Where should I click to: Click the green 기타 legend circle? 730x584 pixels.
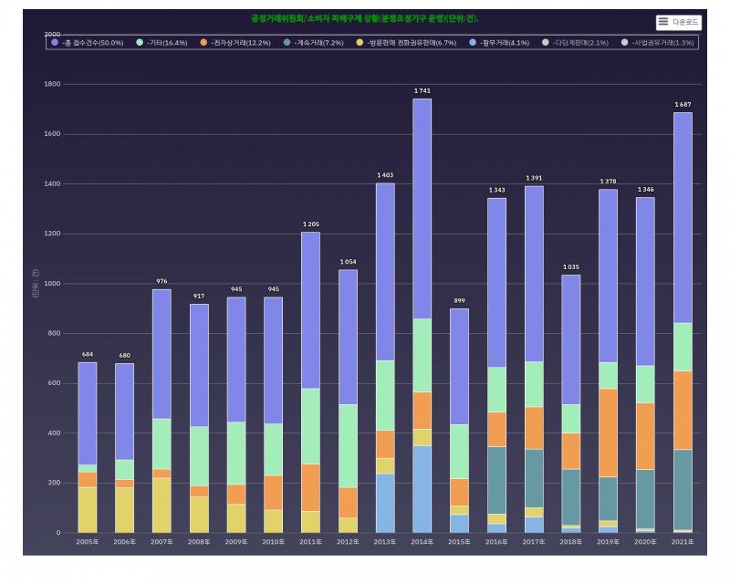pos(140,43)
